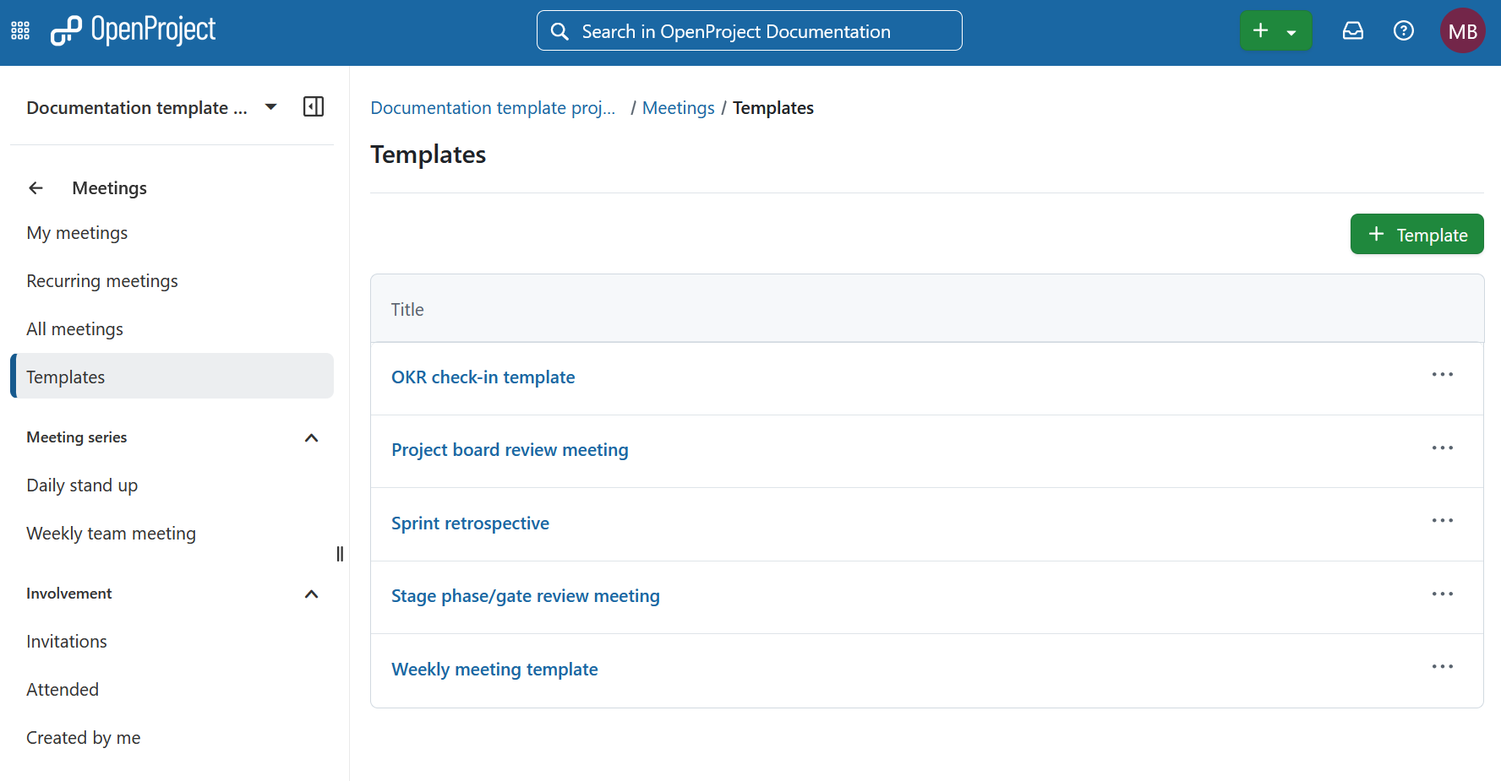Open more options for OKR check-in template

(1443, 375)
